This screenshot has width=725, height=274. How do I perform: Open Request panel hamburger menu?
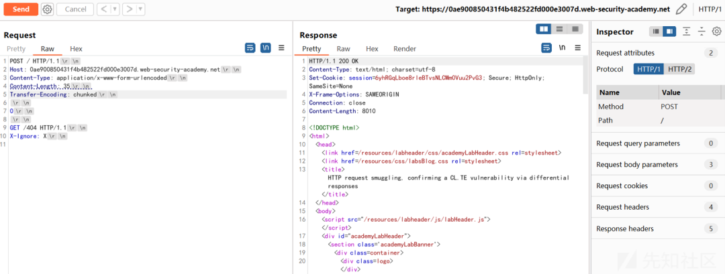281,48
